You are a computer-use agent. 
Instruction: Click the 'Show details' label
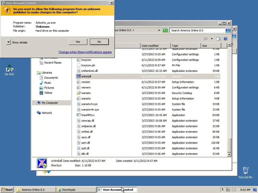tap(20, 42)
